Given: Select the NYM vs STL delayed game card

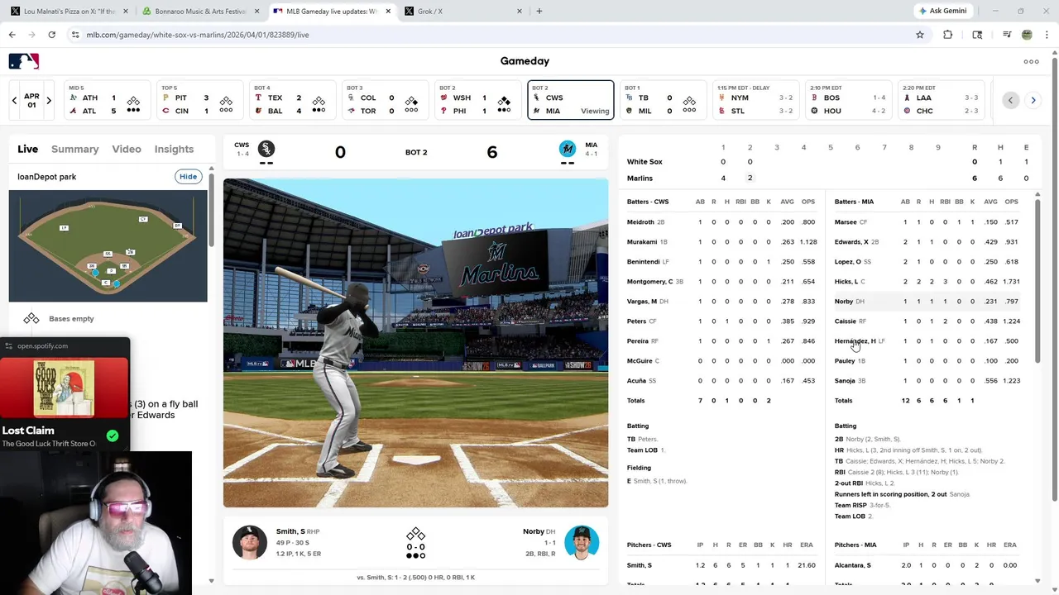Looking at the screenshot, I should (756, 100).
